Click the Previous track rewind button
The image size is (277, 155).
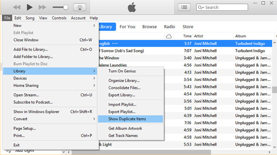click(x=17, y=7)
